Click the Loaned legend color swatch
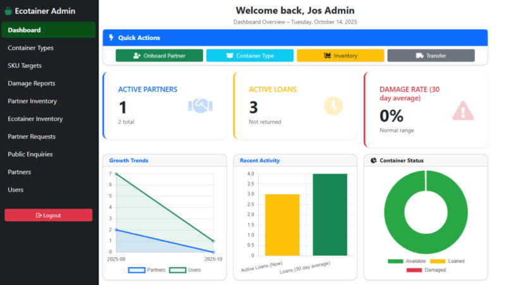Viewport: 506px width, 285px height. 437,261
